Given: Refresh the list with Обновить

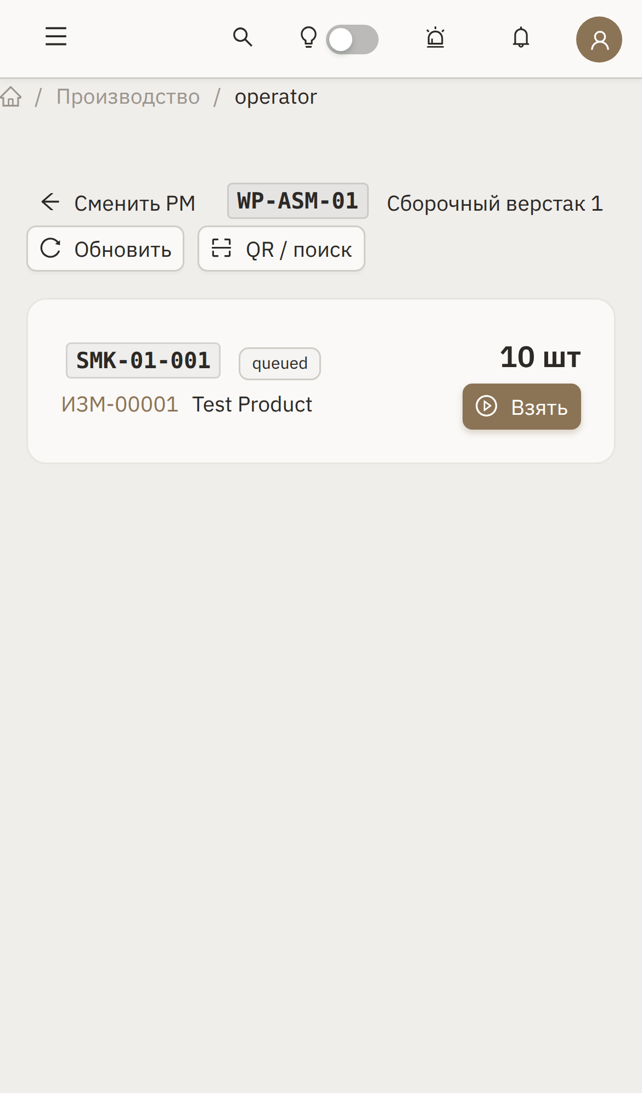Looking at the screenshot, I should click(105, 249).
